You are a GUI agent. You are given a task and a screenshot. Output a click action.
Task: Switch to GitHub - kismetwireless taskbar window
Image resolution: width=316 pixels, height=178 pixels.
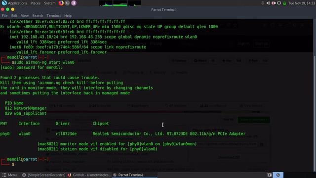[x=89, y=175]
